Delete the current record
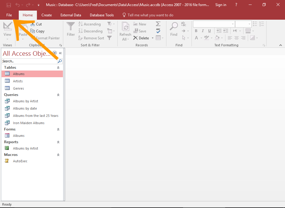The image size is (285, 208). coord(141,38)
